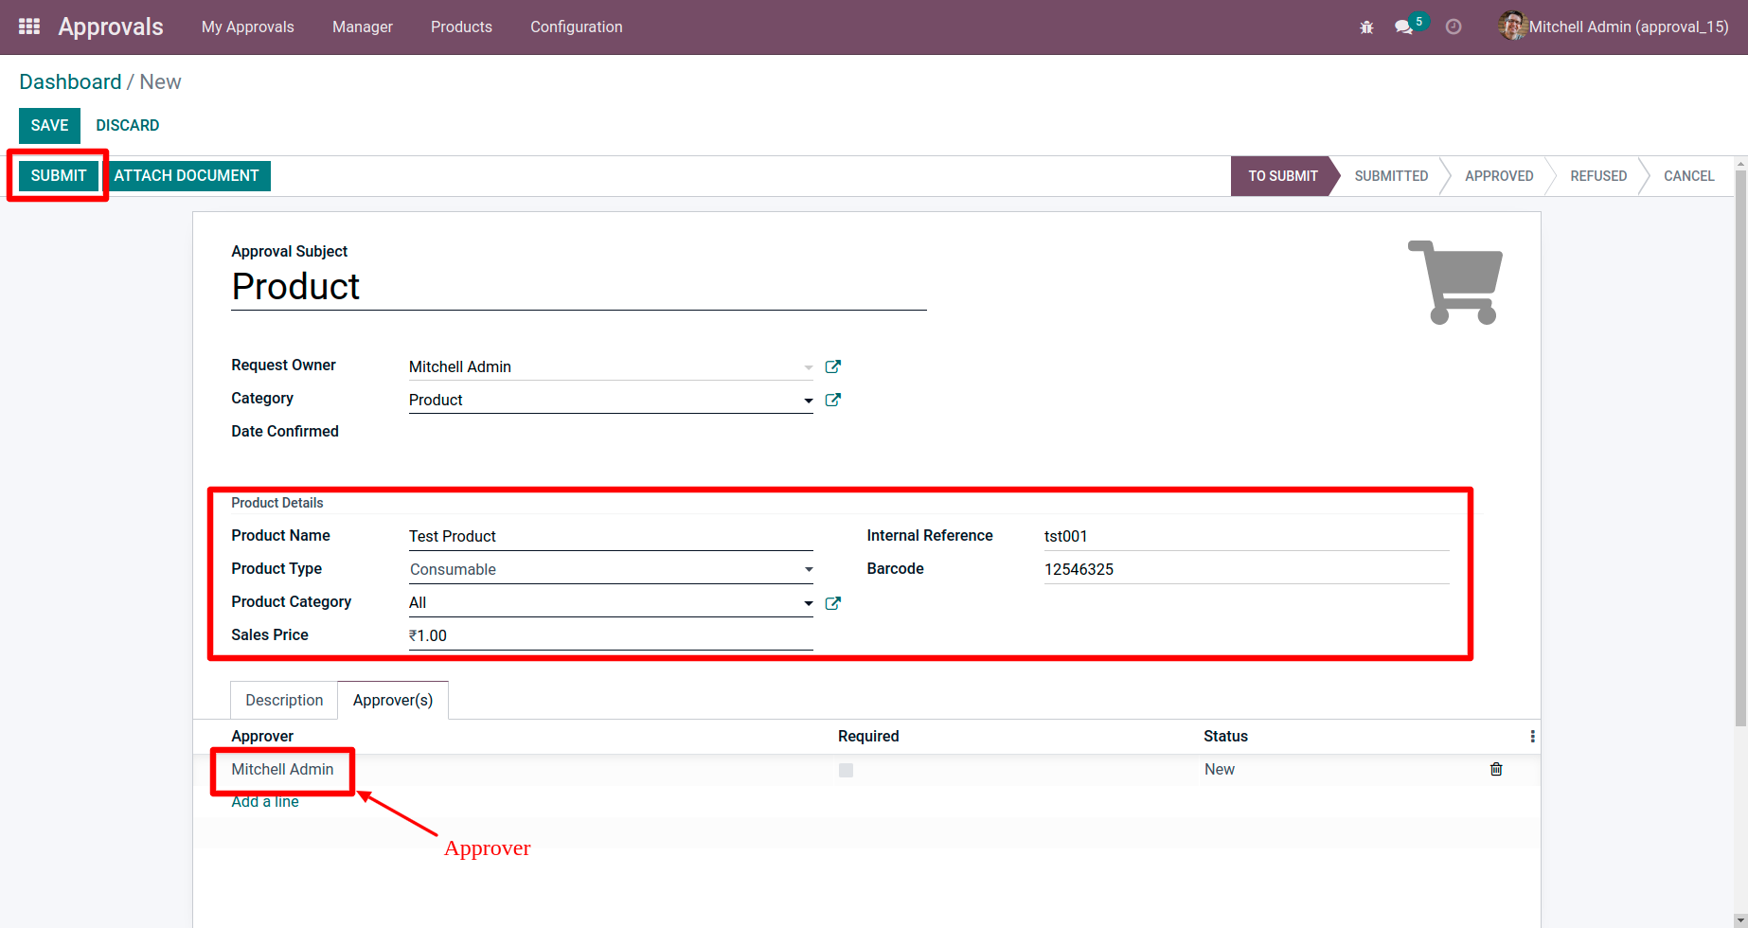Open the activities clock icon
Screen dimensions: 1748x928
1454,27
